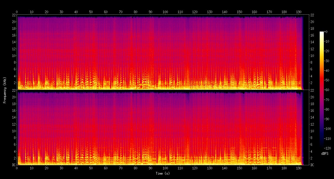Viewport: 334px width, 179px height.
Task: Click the DC label at the bottom-right corner
Action: click(312, 165)
